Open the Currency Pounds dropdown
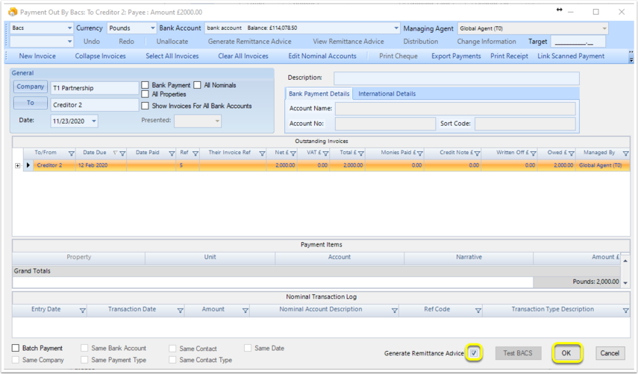 (x=152, y=28)
